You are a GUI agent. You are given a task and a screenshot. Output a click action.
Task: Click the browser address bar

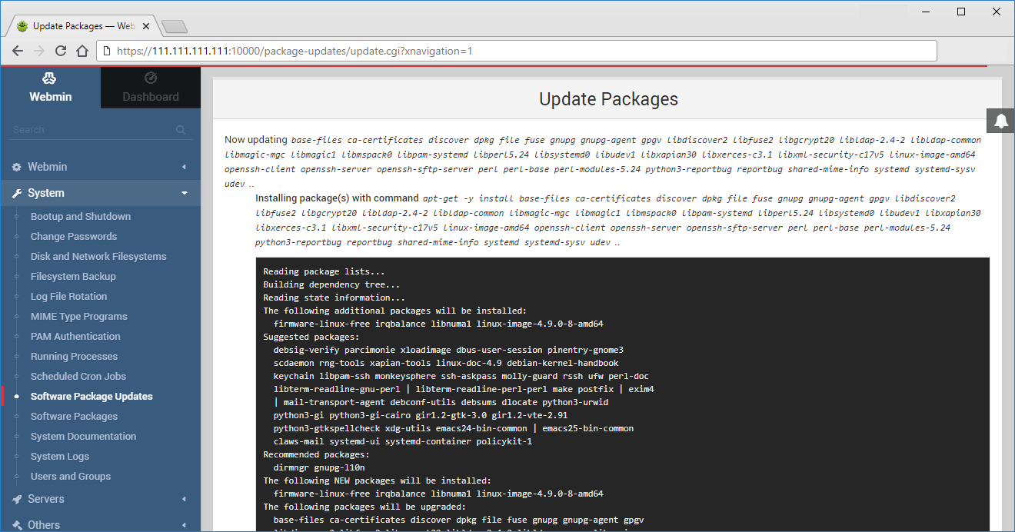coord(515,52)
